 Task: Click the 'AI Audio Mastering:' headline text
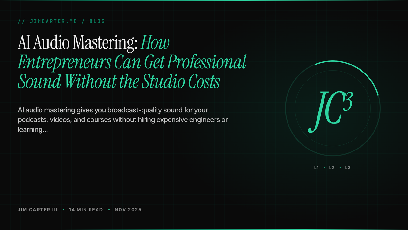coord(78,43)
